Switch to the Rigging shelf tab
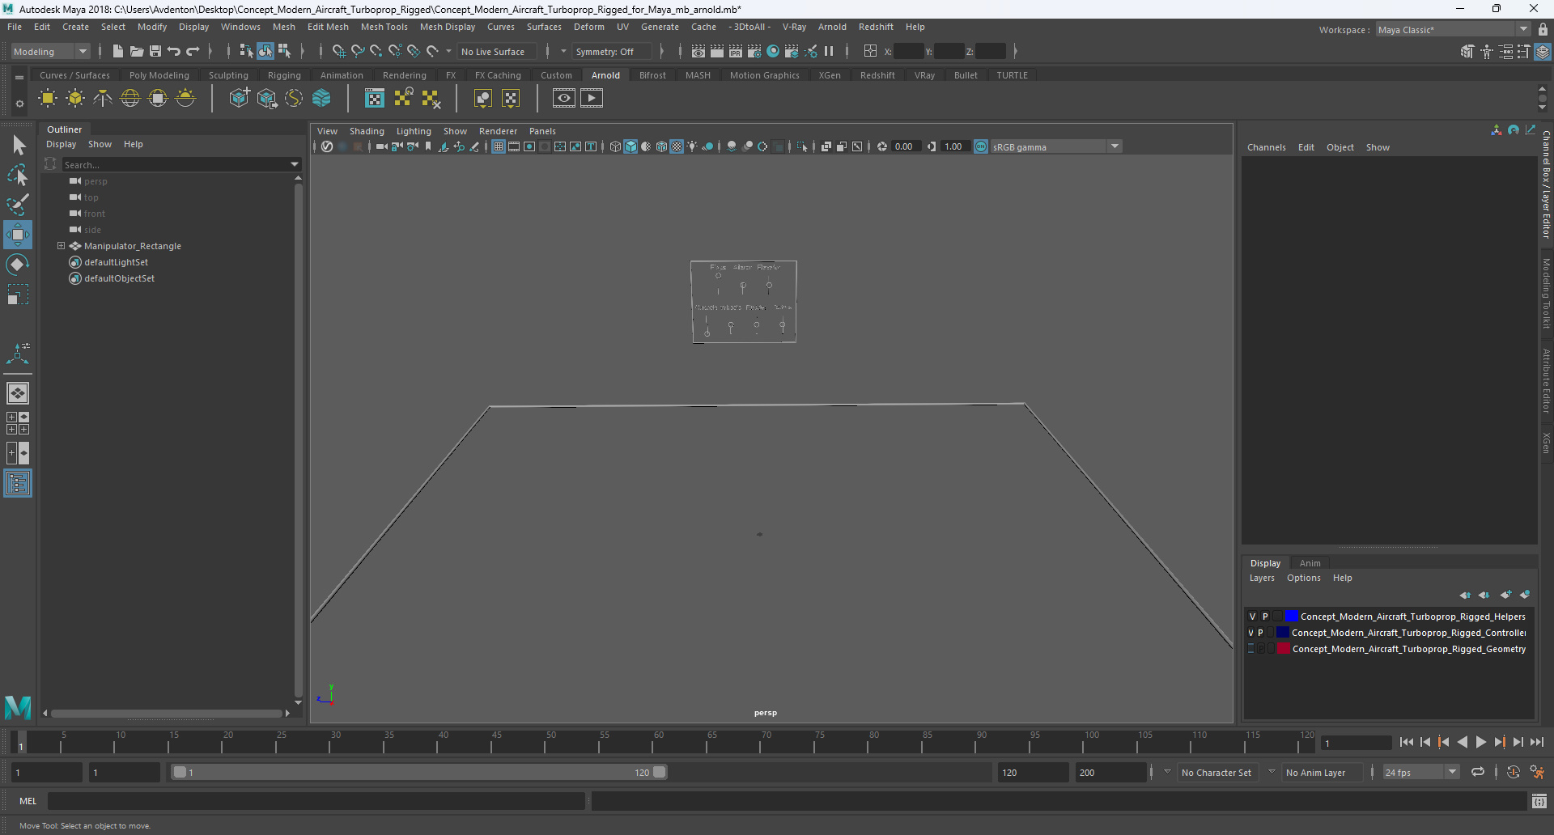 click(284, 75)
